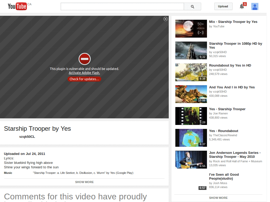Activate Adobe Flash link
The width and height of the screenshot is (270, 202).
click(84, 73)
